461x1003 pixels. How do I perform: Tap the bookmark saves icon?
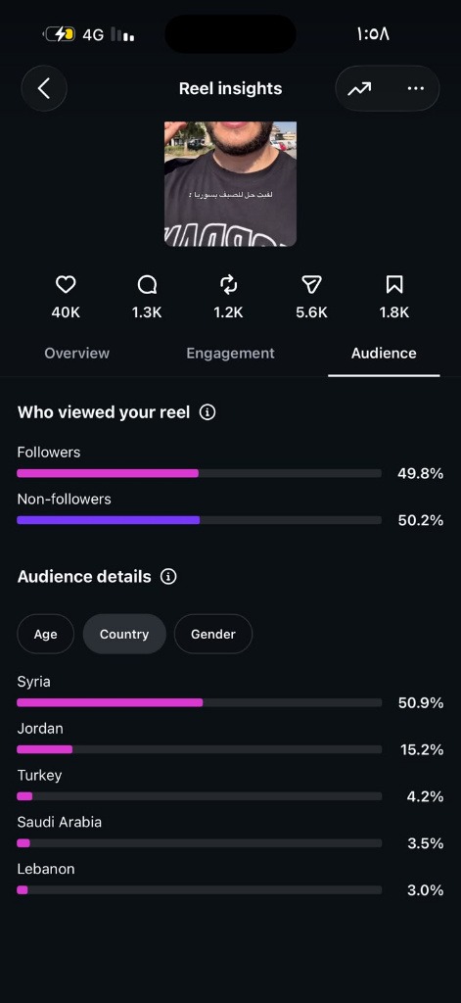394,285
